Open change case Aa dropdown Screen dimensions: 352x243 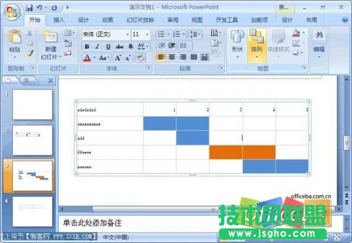(x=104, y=58)
